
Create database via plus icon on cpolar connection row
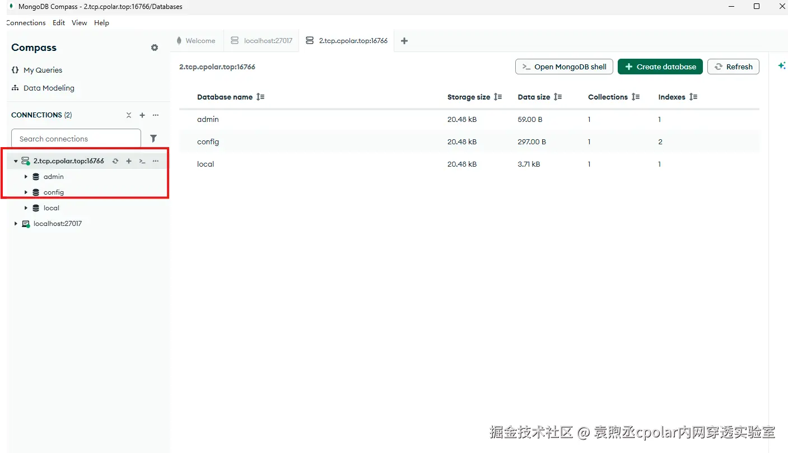click(129, 161)
